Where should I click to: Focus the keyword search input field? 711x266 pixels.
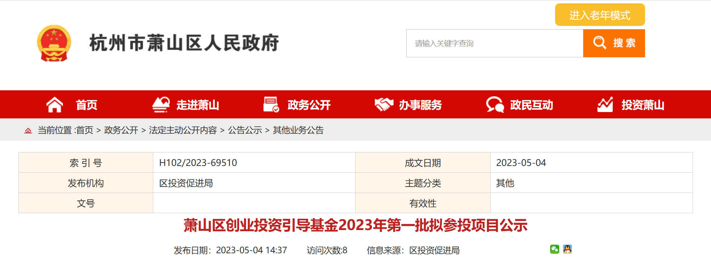(x=494, y=43)
